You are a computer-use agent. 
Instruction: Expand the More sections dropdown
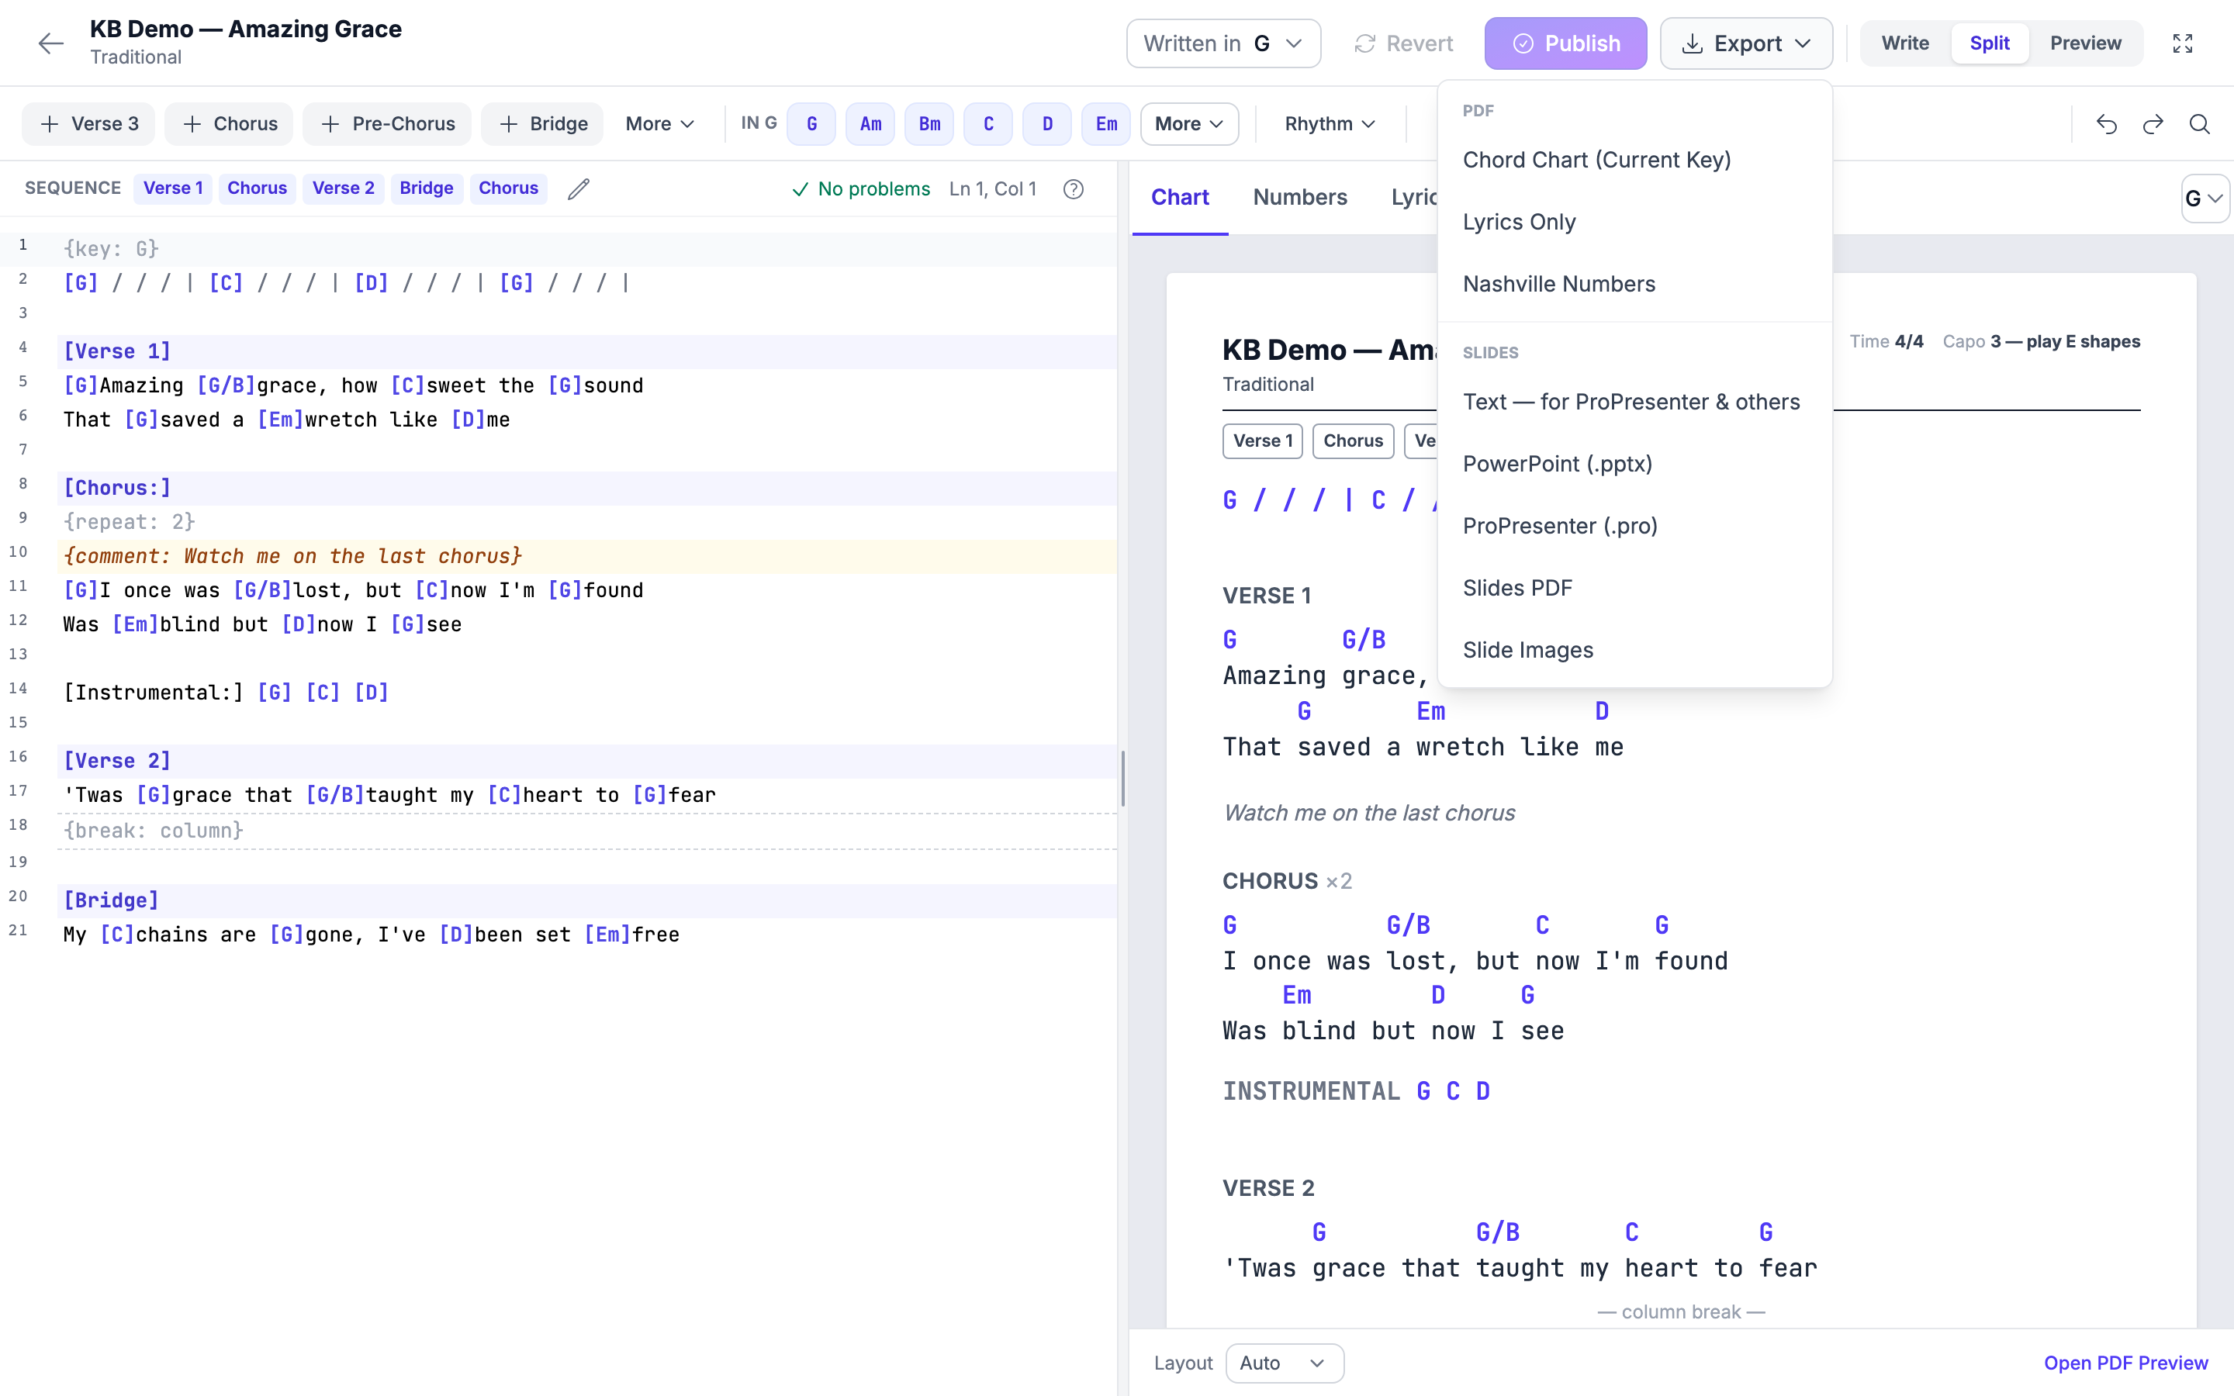coord(659,124)
